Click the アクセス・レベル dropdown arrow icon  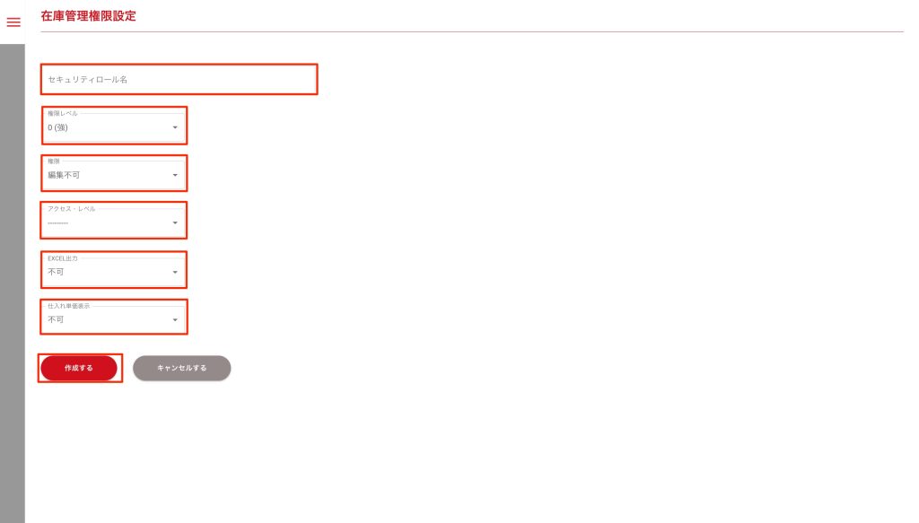point(175,222)
